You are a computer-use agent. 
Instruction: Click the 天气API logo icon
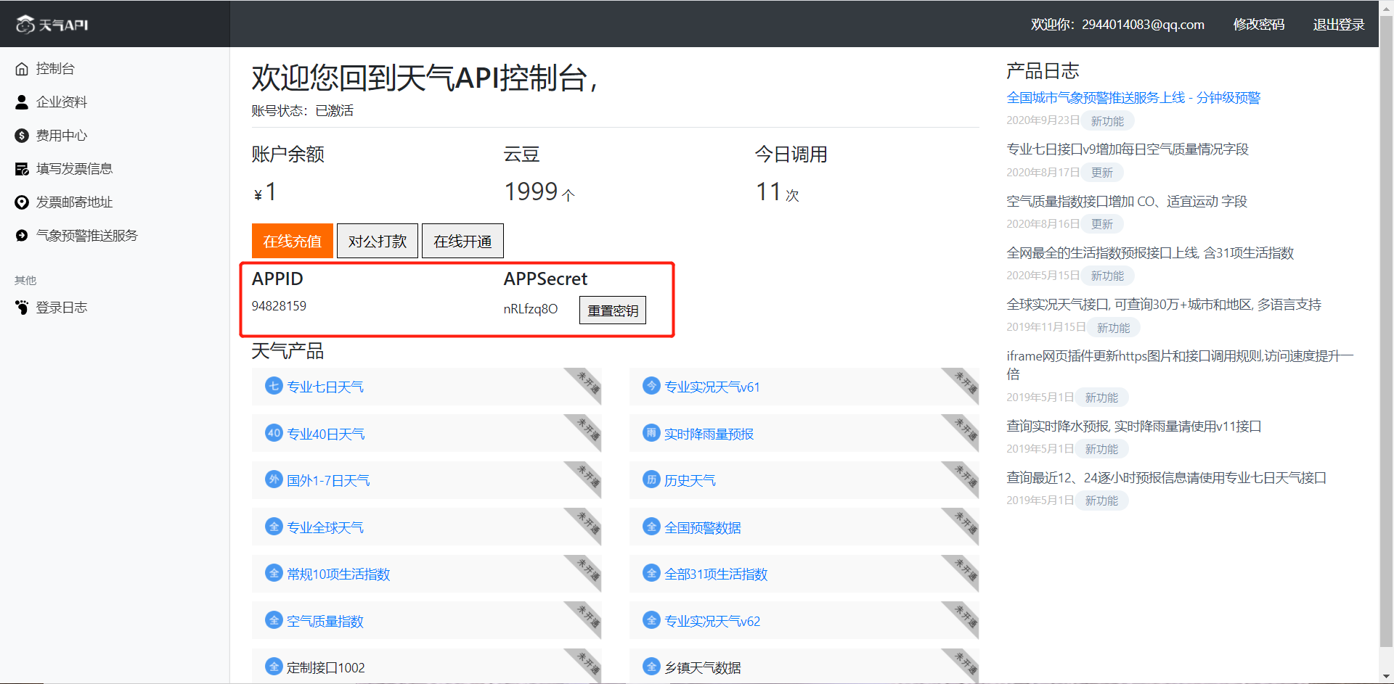pos(25,25)
